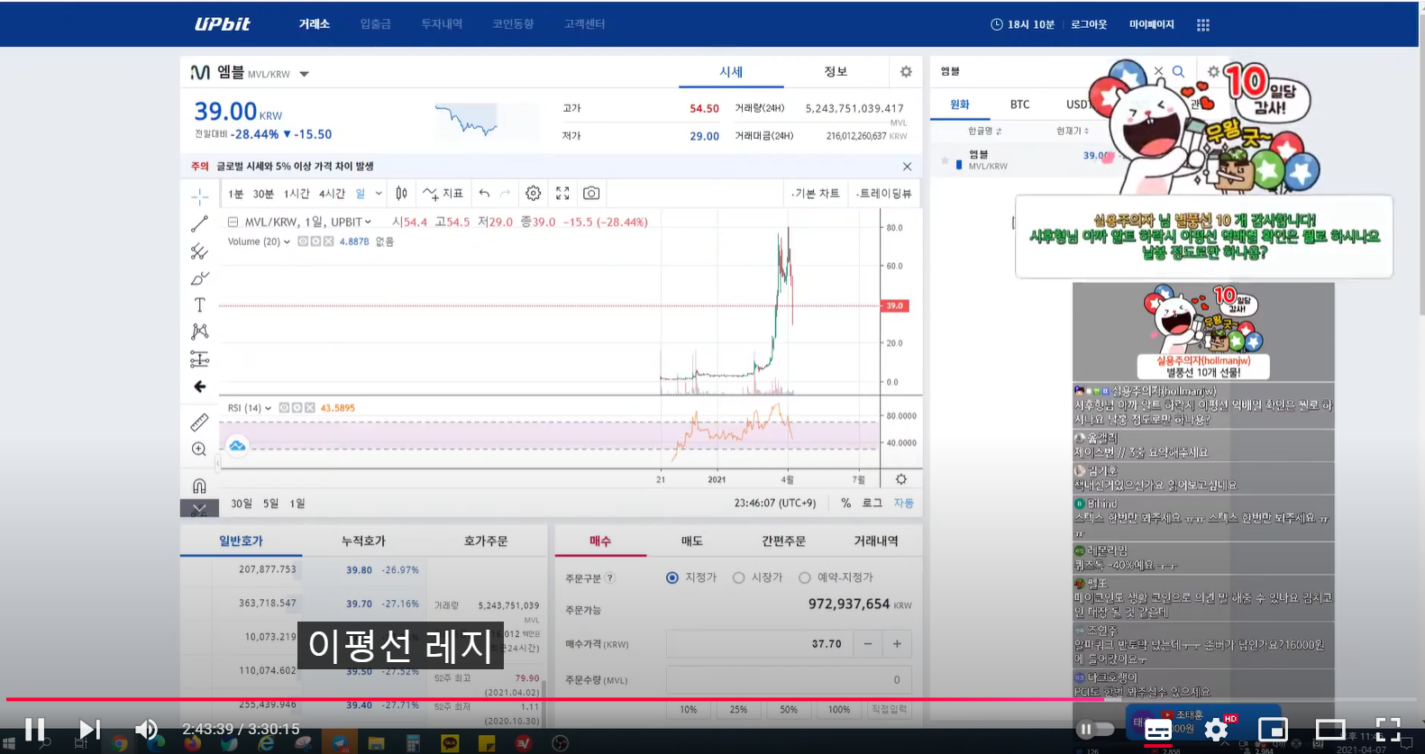
Task: Collapse the chart legend with the minus box
Action: click(233, 222)
